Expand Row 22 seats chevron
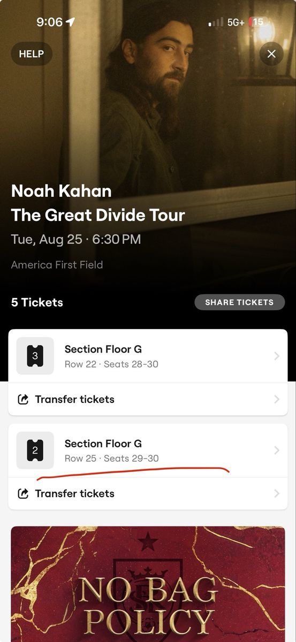Screen dimensions: 296x642 coord(277,356)
